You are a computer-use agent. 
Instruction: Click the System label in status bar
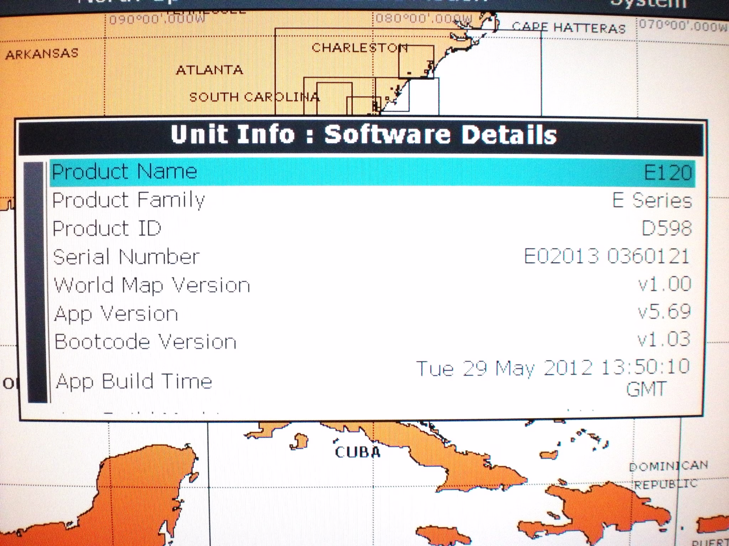[x=648, y=4]
